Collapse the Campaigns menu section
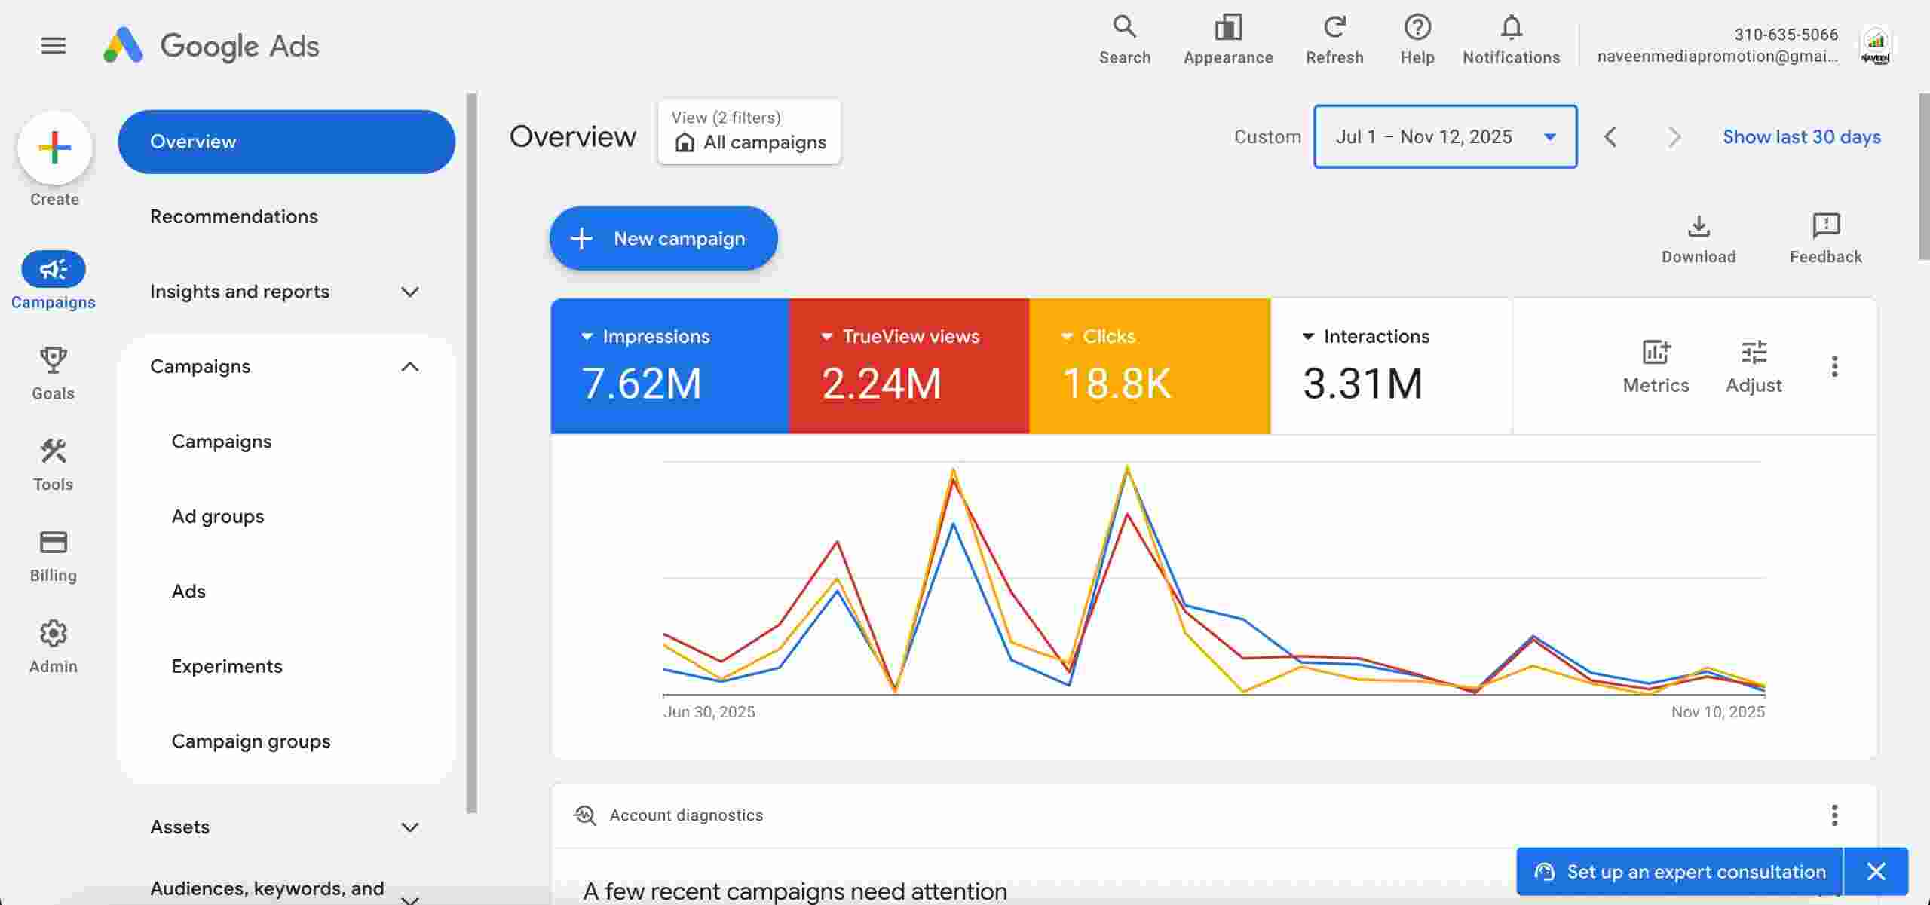The image size is (1930, 905). point(410,366)
